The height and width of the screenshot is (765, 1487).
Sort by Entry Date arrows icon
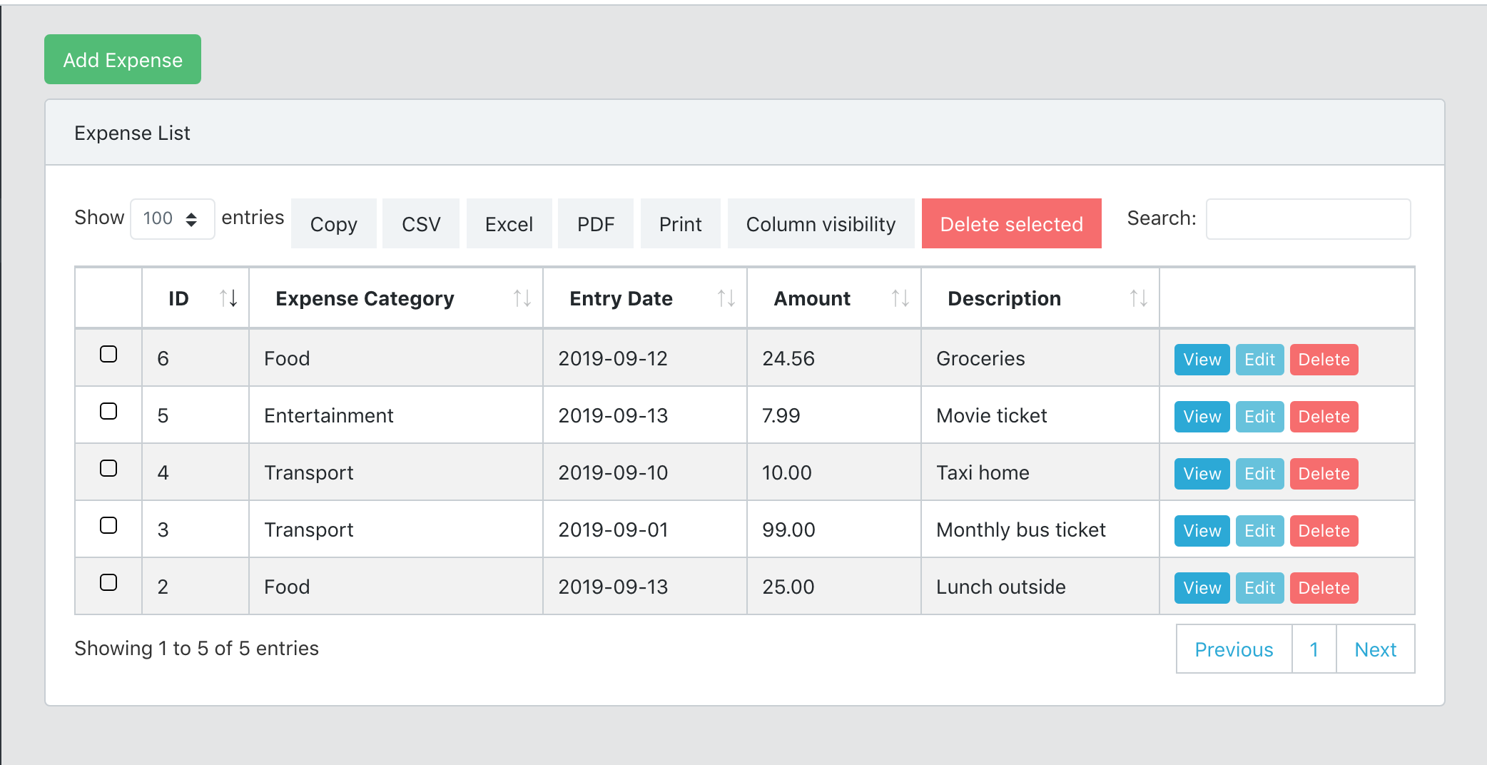[x=726, y=298]
